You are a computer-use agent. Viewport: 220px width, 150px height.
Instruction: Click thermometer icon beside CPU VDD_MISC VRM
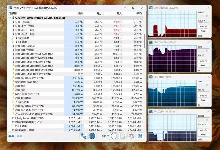click(13, 62)
